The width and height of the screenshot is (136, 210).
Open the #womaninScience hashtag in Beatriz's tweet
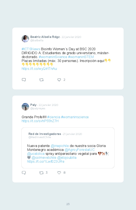(x=53, y=57)
